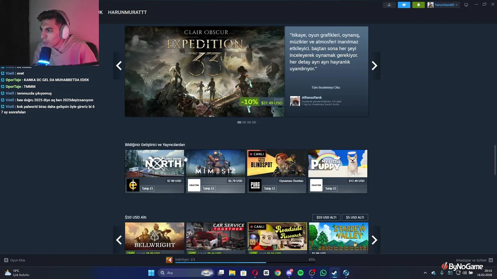The height and width of the screenshot is (279, 497).
Task: Open the Expedition 33 featured banner
Action: point(205,71)
